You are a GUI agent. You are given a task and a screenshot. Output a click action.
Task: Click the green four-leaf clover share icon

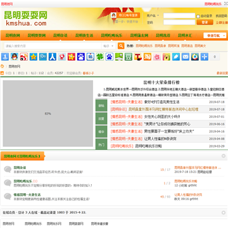point(99,56)
